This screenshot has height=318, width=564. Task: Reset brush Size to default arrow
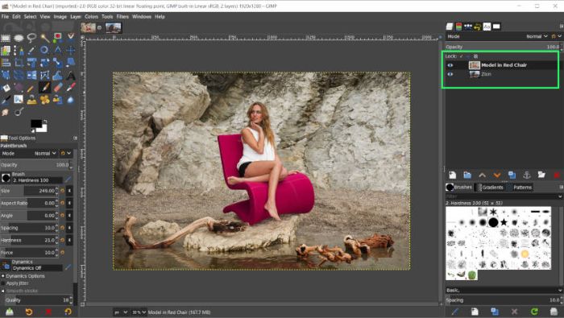tap(63, 191)
